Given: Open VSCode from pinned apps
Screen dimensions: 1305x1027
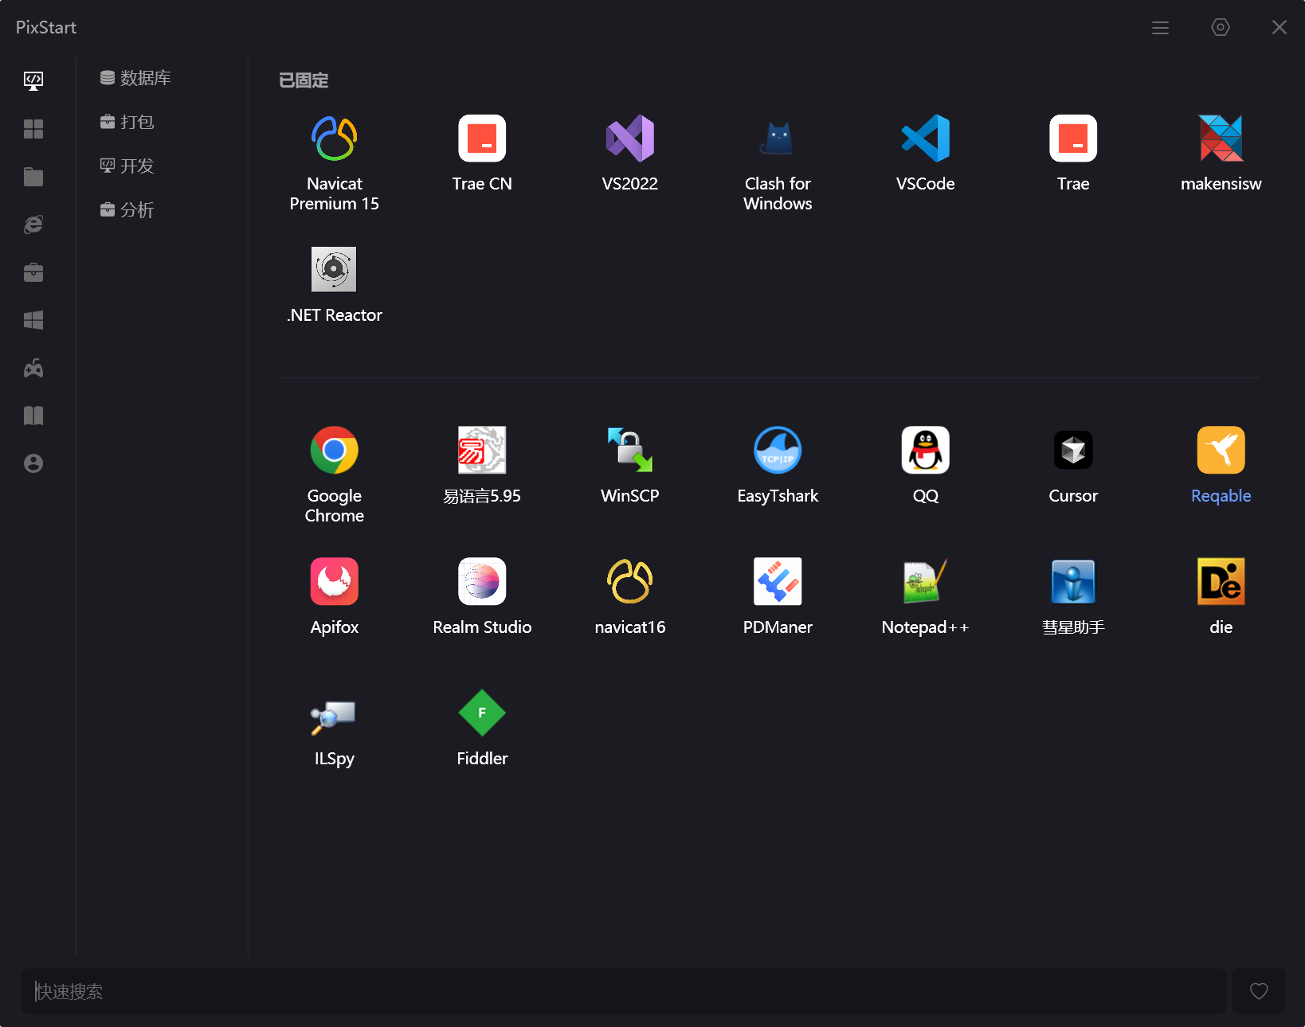Looking at the screenshot, I should [x=925, y=139].
